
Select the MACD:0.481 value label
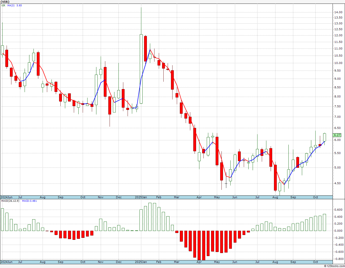tap(29, 201)
